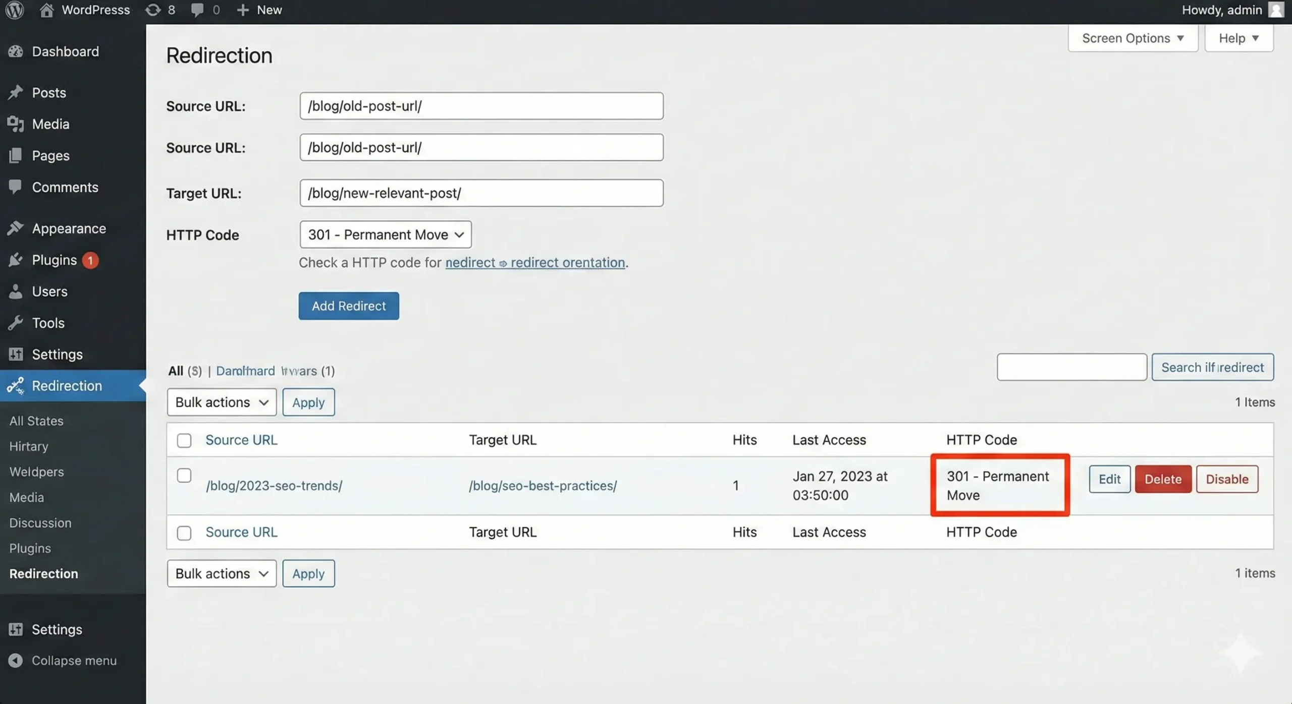This screenshot has height=704, width=1292.
Task: Click the Comments bubble icon in sidebar
Action: pyautogui.click(x=16, y=187)
